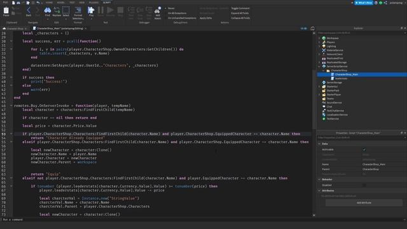
Task: Close the CharacterShop_Main script tab
Action: click(85, 28)
